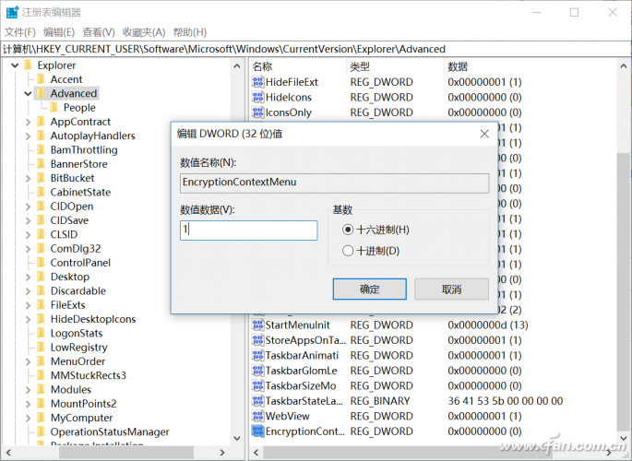Click the EncryptionCont... value icon
The height and width of the screenshot is (461, 632).
(257, 431)
